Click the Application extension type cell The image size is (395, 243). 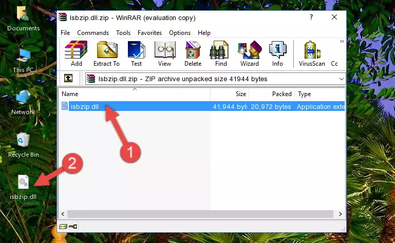point(321,107)
